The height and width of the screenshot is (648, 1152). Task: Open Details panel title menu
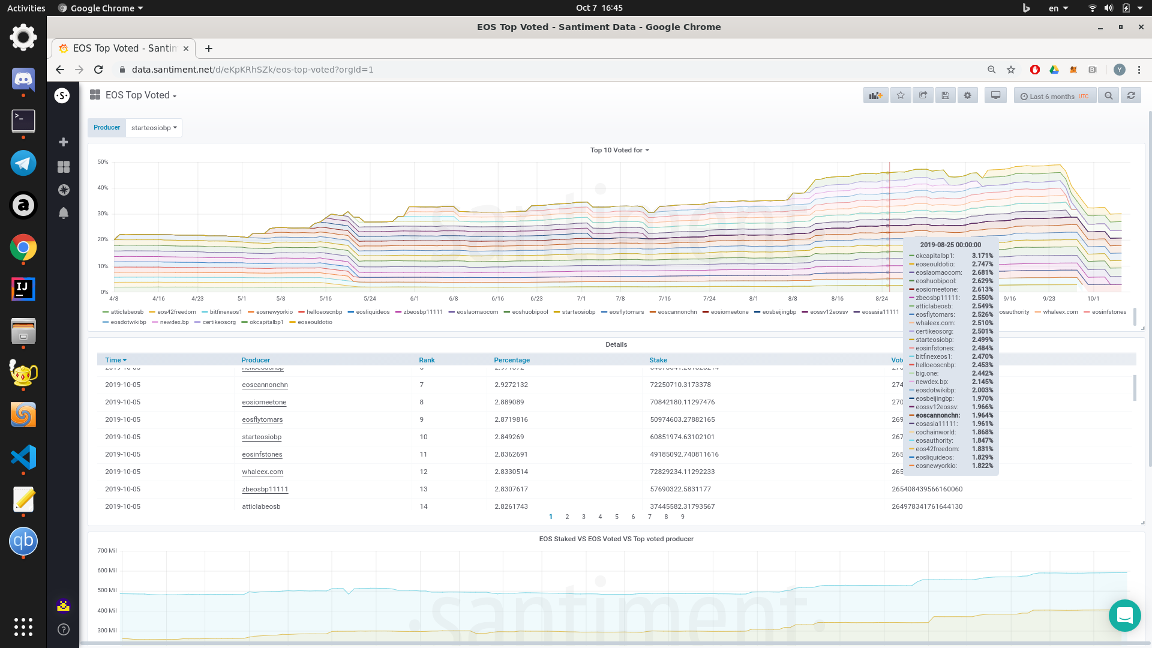(x=616, y=344)
